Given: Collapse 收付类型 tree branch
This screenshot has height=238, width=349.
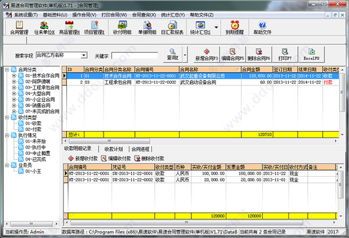Looking at the screenshot, I should coord(7,118).
